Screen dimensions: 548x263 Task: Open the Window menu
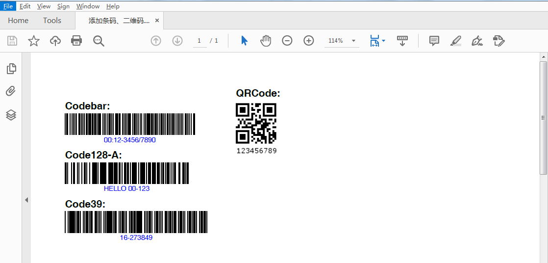click(88, 6)
